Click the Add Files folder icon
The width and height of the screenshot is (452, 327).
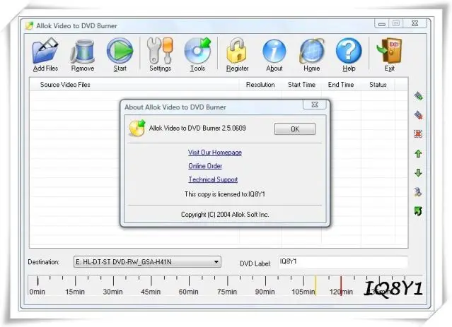tap(45, 51)
